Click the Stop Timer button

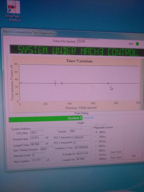point(116,157)
